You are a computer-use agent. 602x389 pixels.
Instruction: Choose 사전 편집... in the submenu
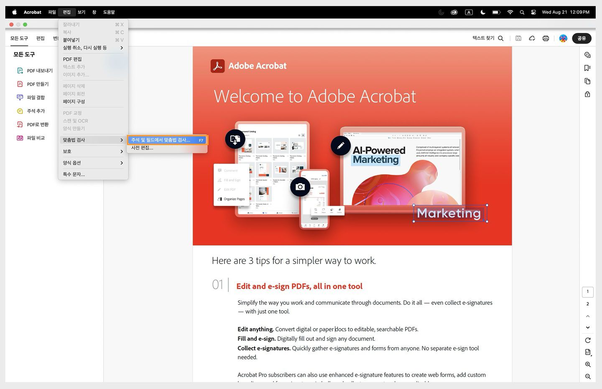click(x=167, y=148)
